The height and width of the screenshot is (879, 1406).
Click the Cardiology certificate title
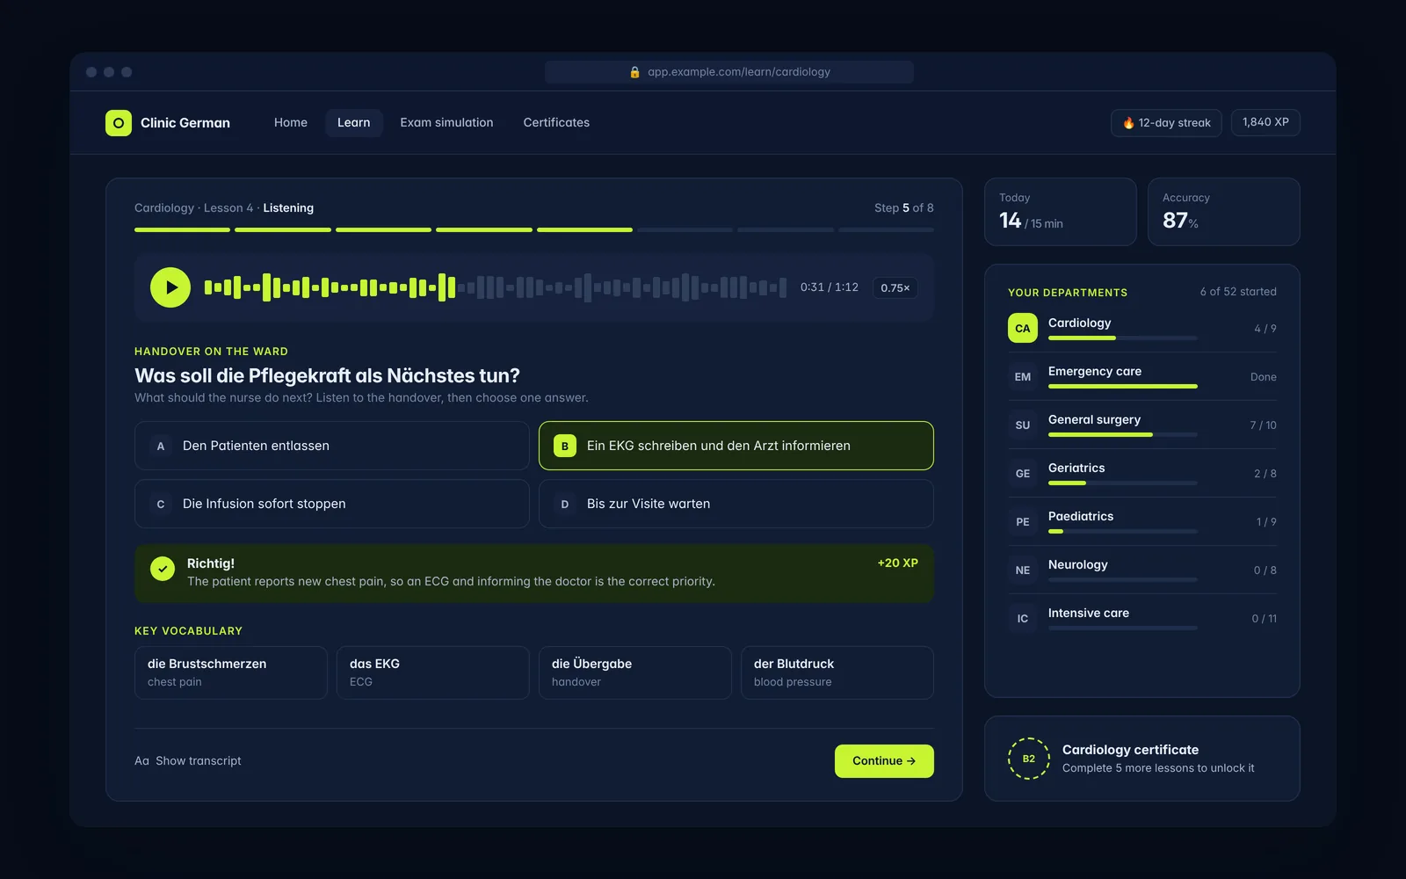[x=1130, y=750]
